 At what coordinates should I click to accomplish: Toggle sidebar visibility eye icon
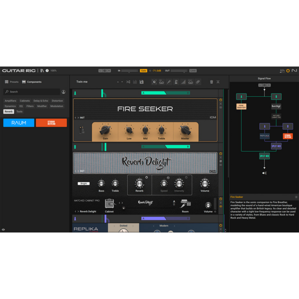click(x=3, y=230)
